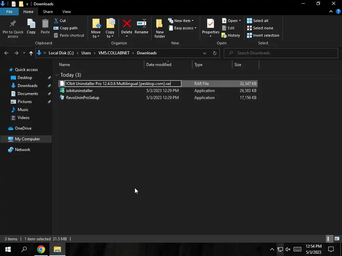The height and width of the screenshot is (256, 342).
Task: Open the Easy access dropdown
Action: (183, 28)
